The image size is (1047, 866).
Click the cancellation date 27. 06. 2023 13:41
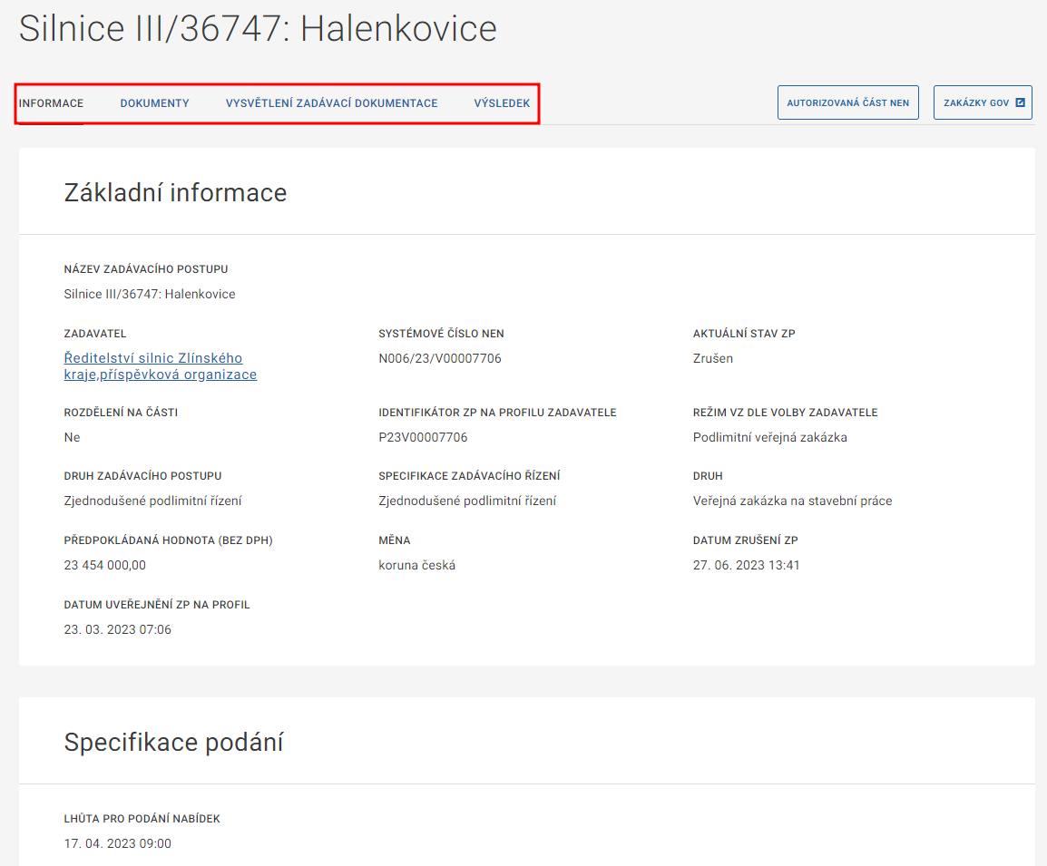746,565
